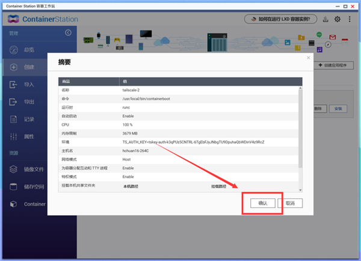Viewport: 361px width, 261px height.
Task: Click the compass icon in the banner
Action: tap(328, 45)
